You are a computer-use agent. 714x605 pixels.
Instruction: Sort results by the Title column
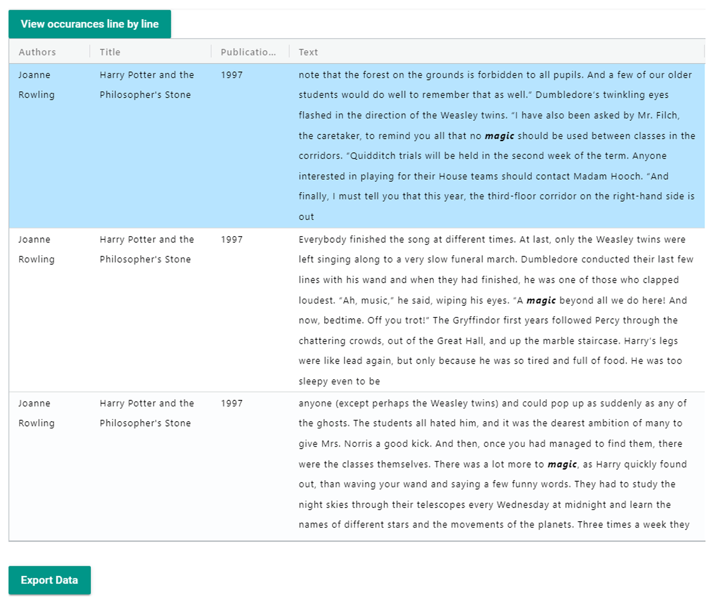(x=111, y=52)
